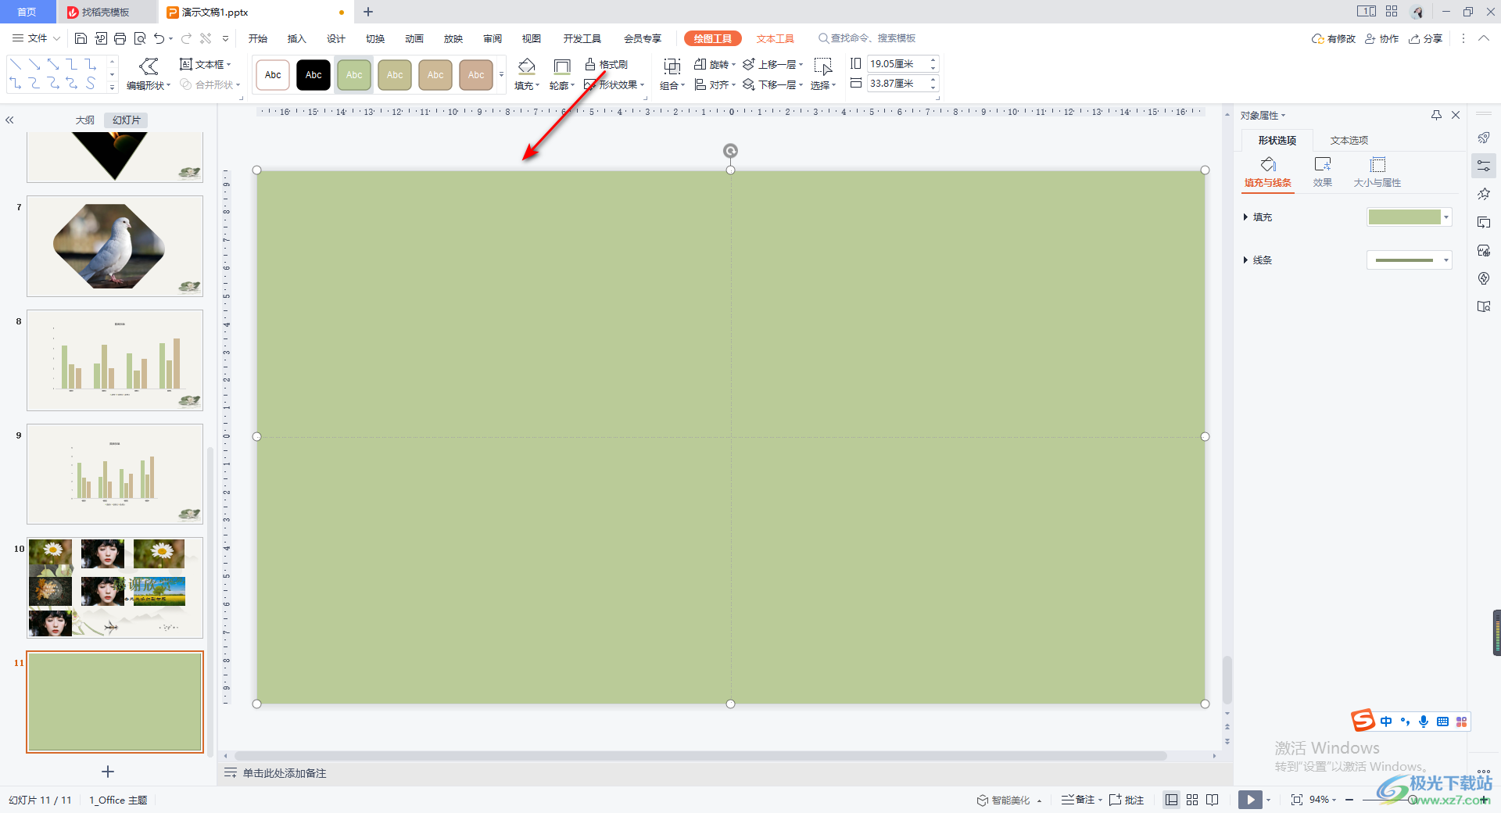Collapse the slide thumbnail panel

point(10,120)
